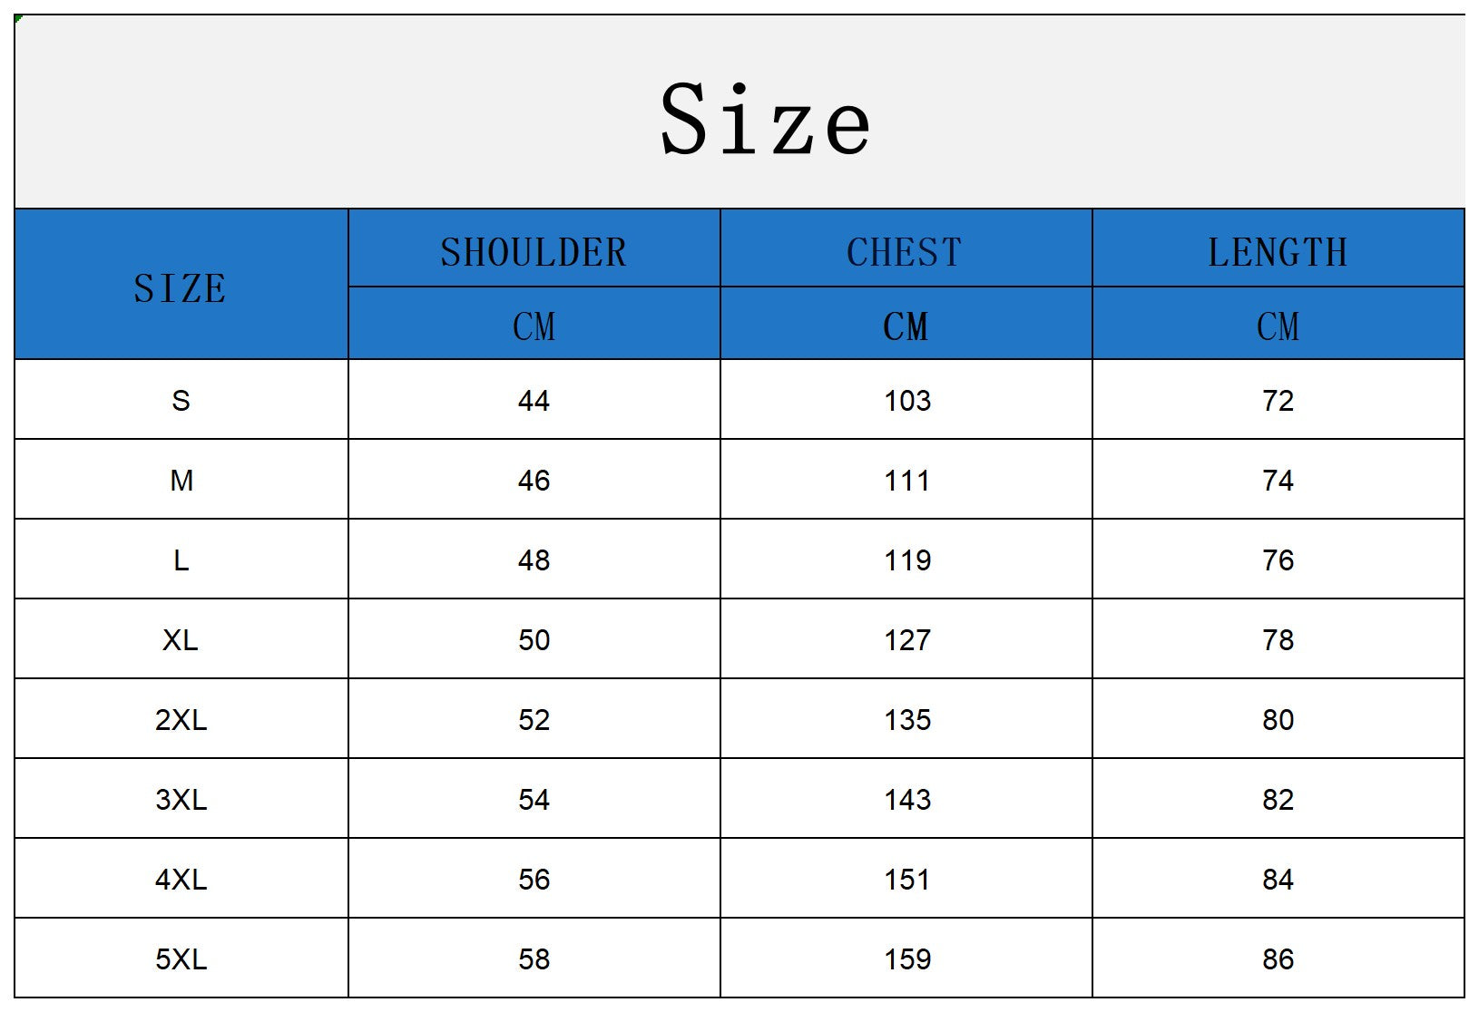The width and height of the screenshot is (1479, 1012).
Task: Click the 2XL size row label
Action: tap(181, 720)
